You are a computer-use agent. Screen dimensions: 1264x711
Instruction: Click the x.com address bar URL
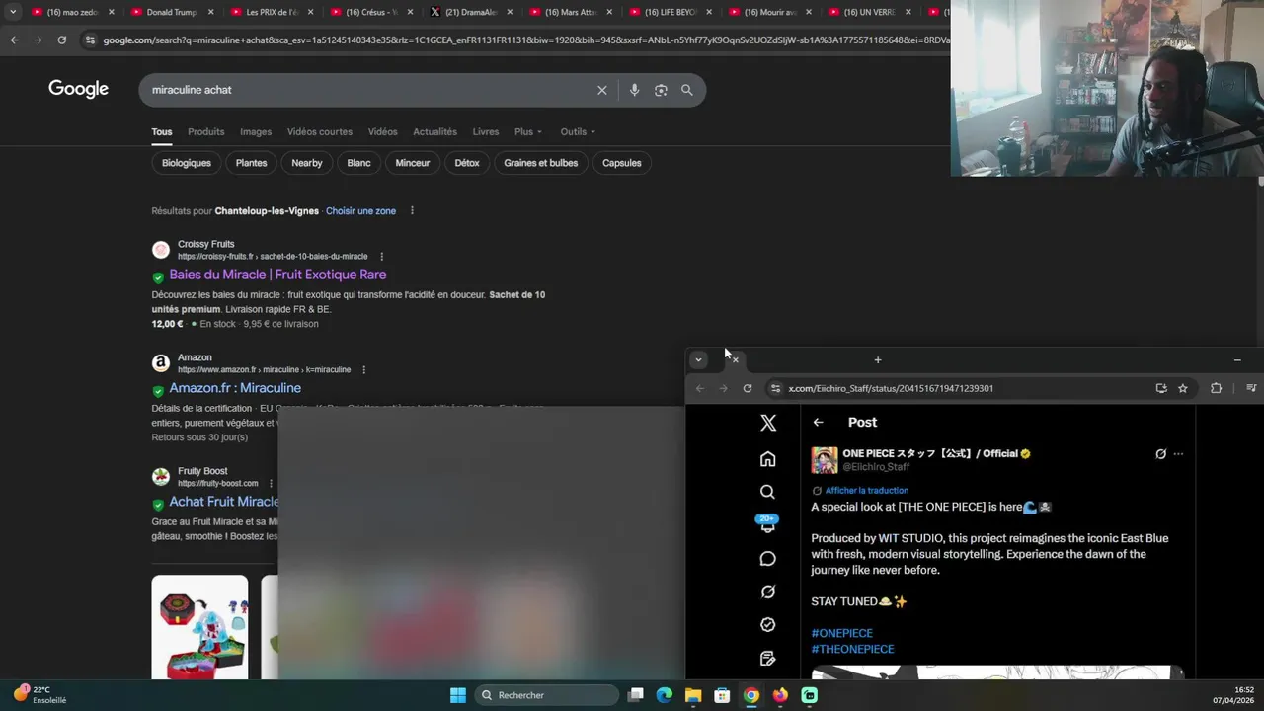click(891, 388)
